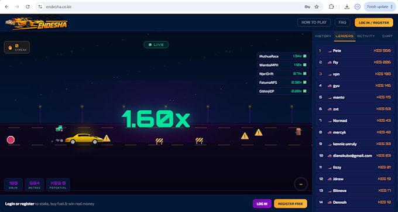Click the KES POTENTIAL readout
The width and height of the screenshot is (398, 212).
coord(58,185)
